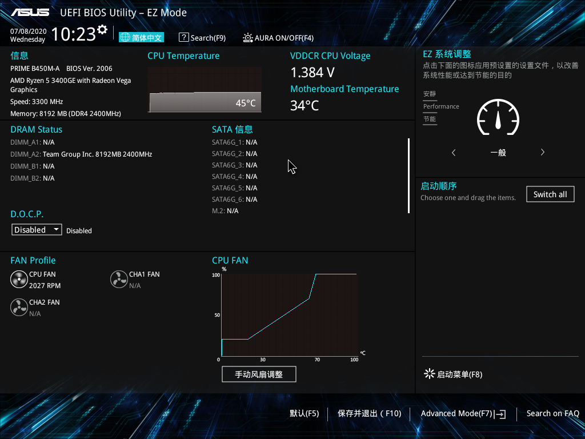Click the scrollbar beside SATA 信息

[408, 175]
